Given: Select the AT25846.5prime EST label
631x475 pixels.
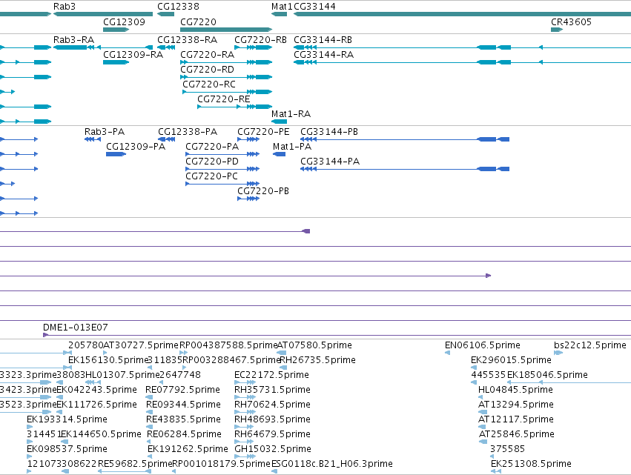Looking at the screenshot, I should tap(517, 434).
